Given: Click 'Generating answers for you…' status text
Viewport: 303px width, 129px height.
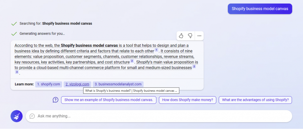Looking at the screenshot, I should click(42, 34).
